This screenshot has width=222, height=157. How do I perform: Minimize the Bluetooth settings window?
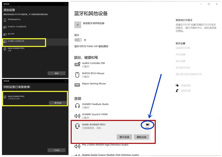[x=201, y=4]
